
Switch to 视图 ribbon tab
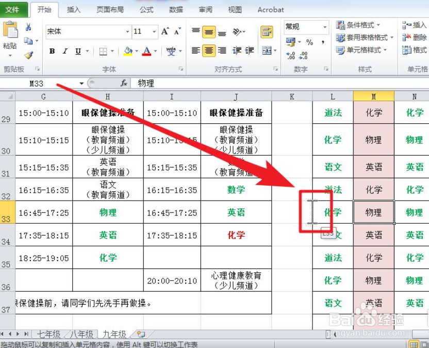[235, 10]
